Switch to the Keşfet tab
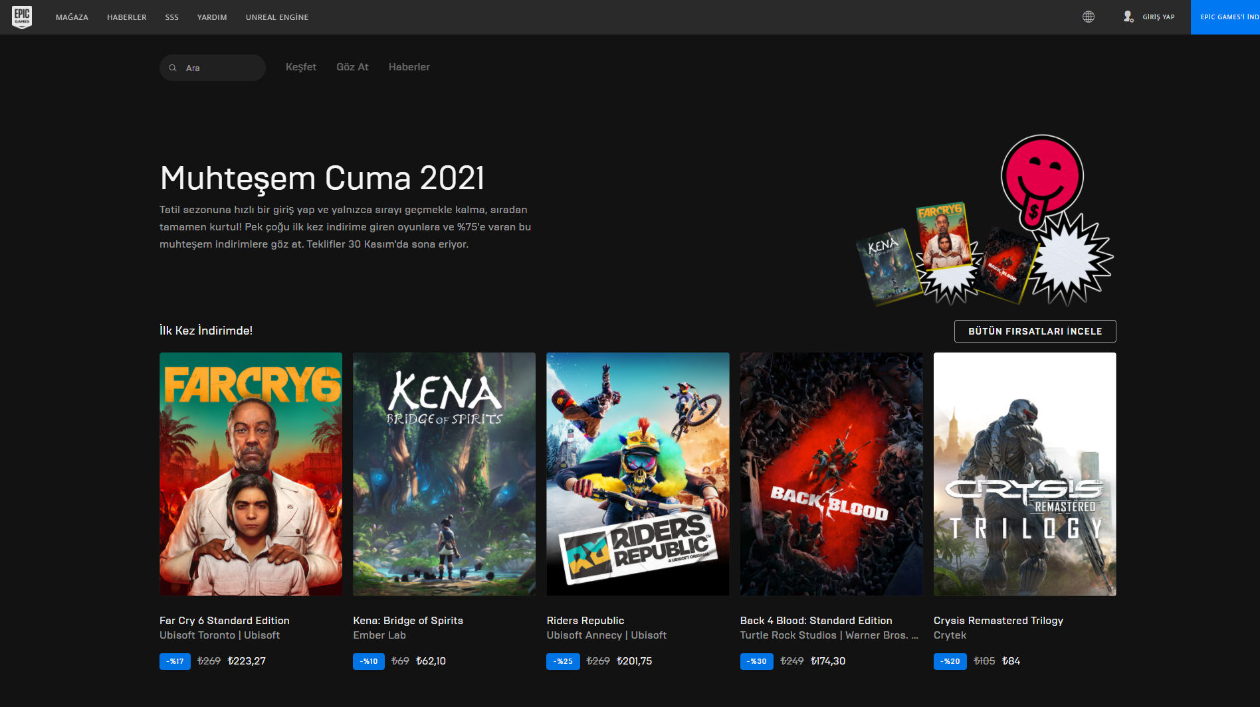This screenshot has height=707, width=1260. coord(300,66)
